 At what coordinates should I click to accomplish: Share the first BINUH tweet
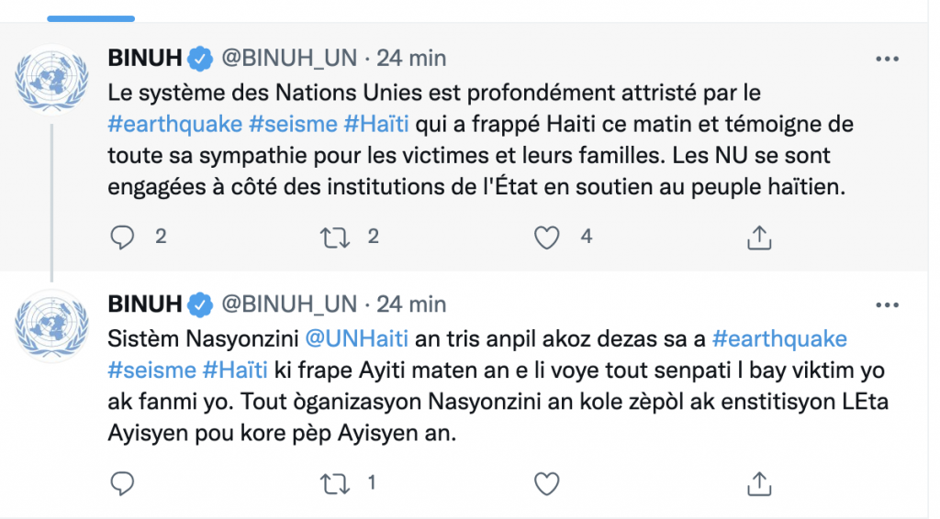click(758, 237)
